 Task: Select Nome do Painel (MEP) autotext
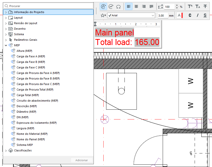click(31, 139)
